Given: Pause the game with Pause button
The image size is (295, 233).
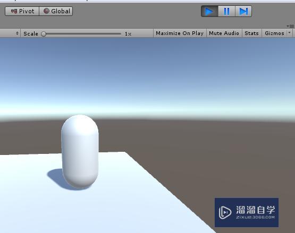Looking at the screenshot, I should (x=226, y=11).
